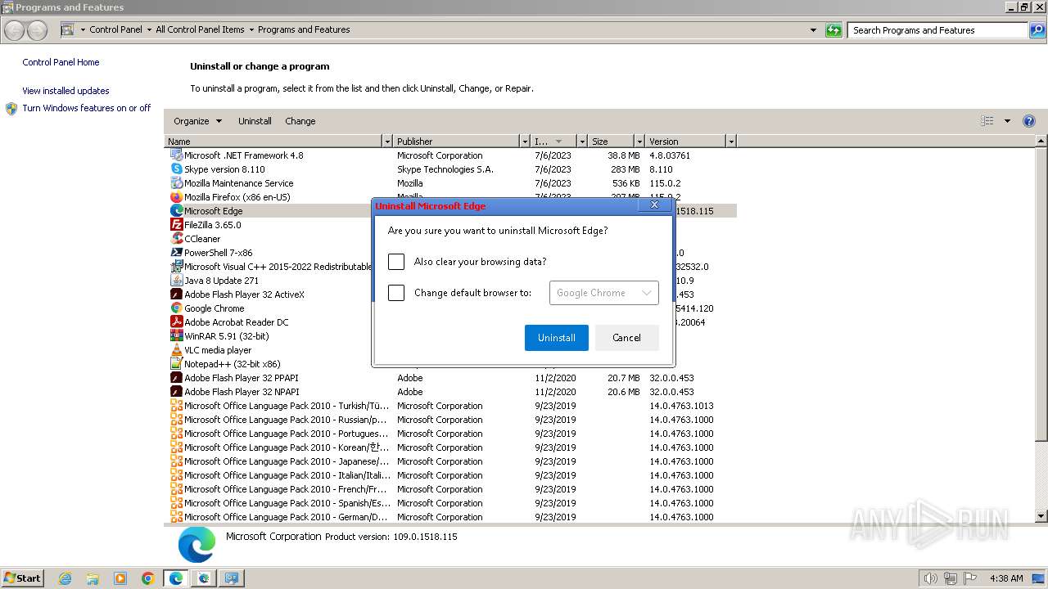The image size is (1048, 589).
Task: Close the Uninstall Microsoft Edge dialog
Action: (x=654, y=205)
